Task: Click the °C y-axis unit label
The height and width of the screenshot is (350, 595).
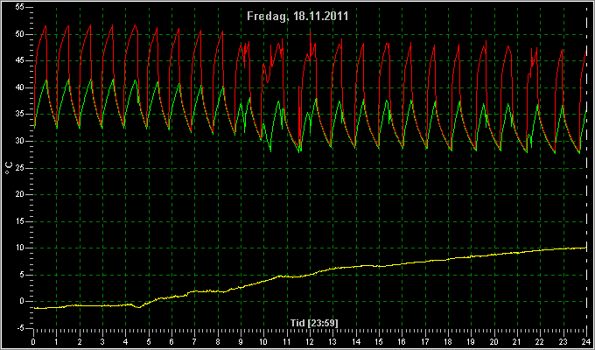Action: coord(9,168)
